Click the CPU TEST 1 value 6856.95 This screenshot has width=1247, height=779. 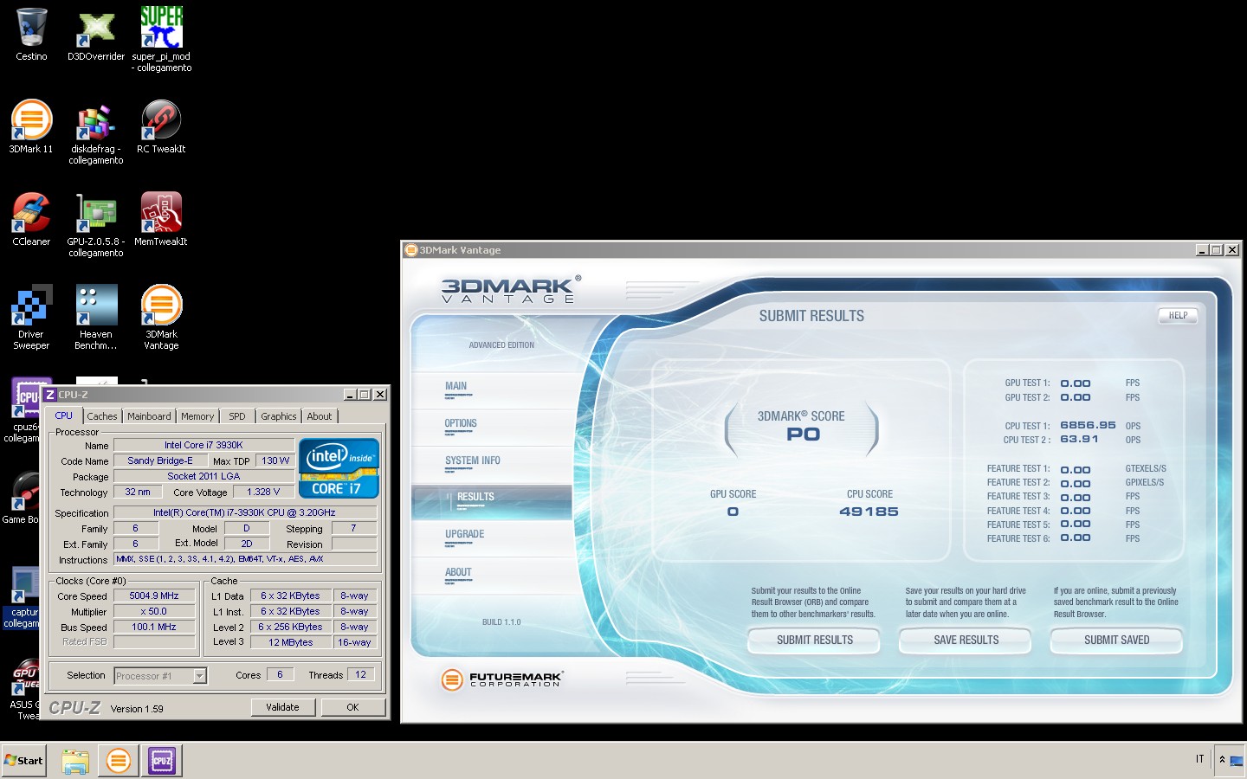pyautogui.click(x=1088, y=425)
